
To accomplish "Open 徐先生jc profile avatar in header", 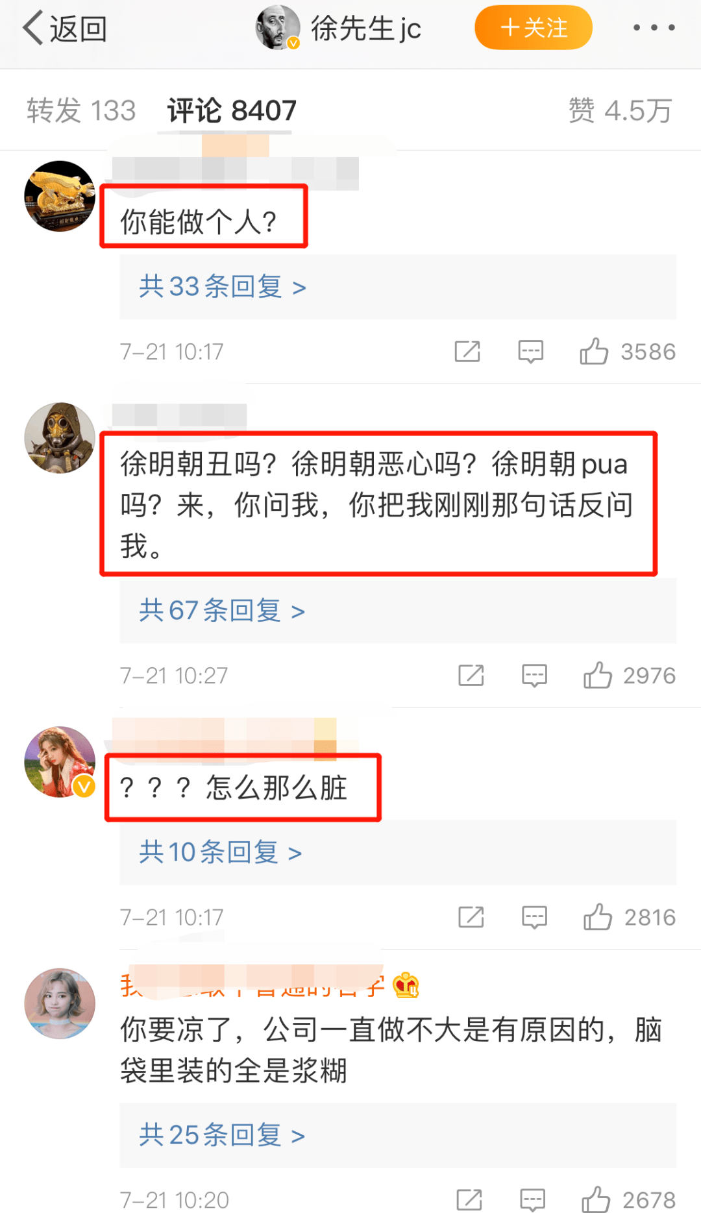I will click(278, 28).
